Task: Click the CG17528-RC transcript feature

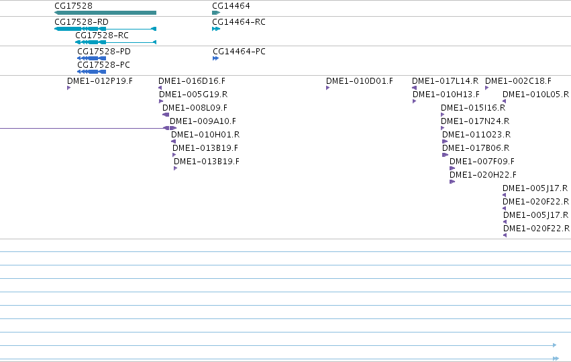Action: pos(116,42)
